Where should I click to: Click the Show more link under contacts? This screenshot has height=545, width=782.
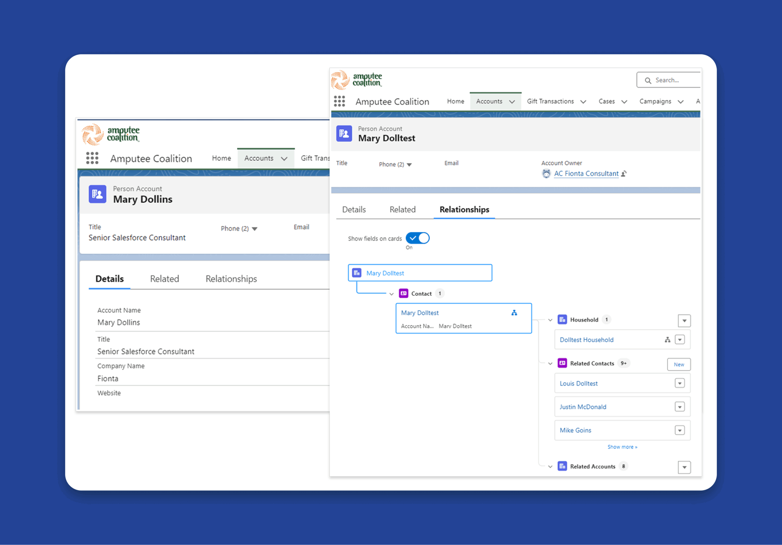[622, 447]
